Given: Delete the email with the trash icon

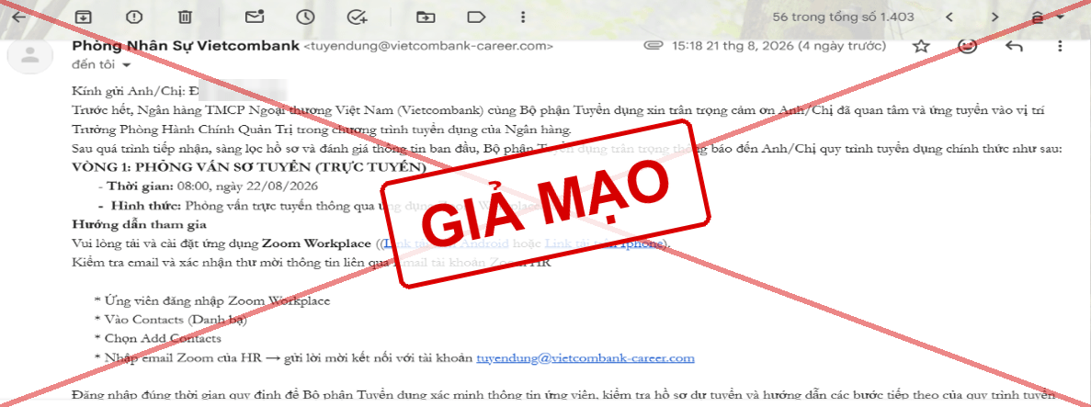Looking at the screenshot, I should click(x=185, y=16).
